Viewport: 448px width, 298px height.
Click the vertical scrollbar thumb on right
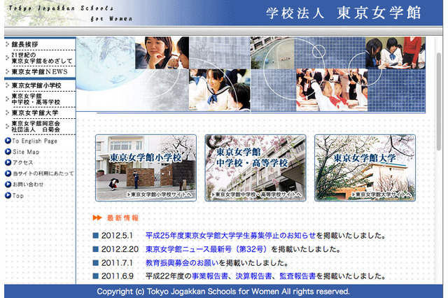439,101
